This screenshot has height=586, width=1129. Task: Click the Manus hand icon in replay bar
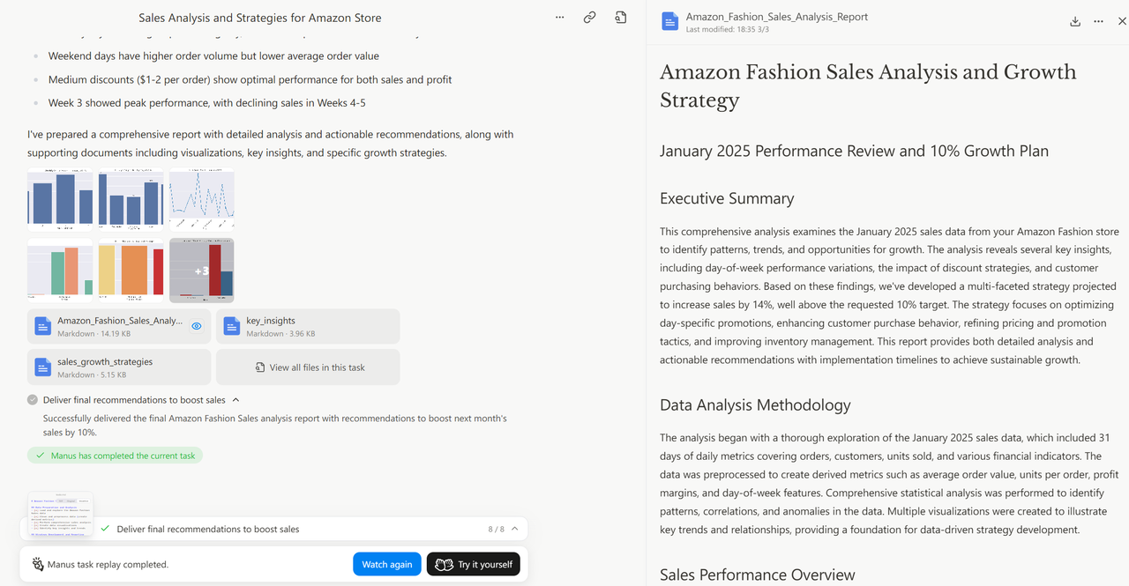click(38, 564)
